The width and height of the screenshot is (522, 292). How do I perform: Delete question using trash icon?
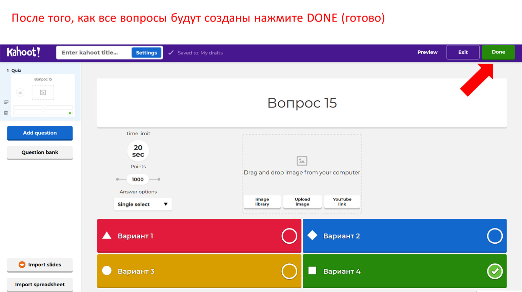6,113
